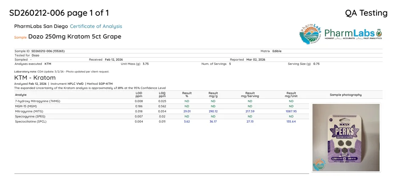
Task: Click Speciogynine LOD value '0.007'
Action: pos(139,116)
